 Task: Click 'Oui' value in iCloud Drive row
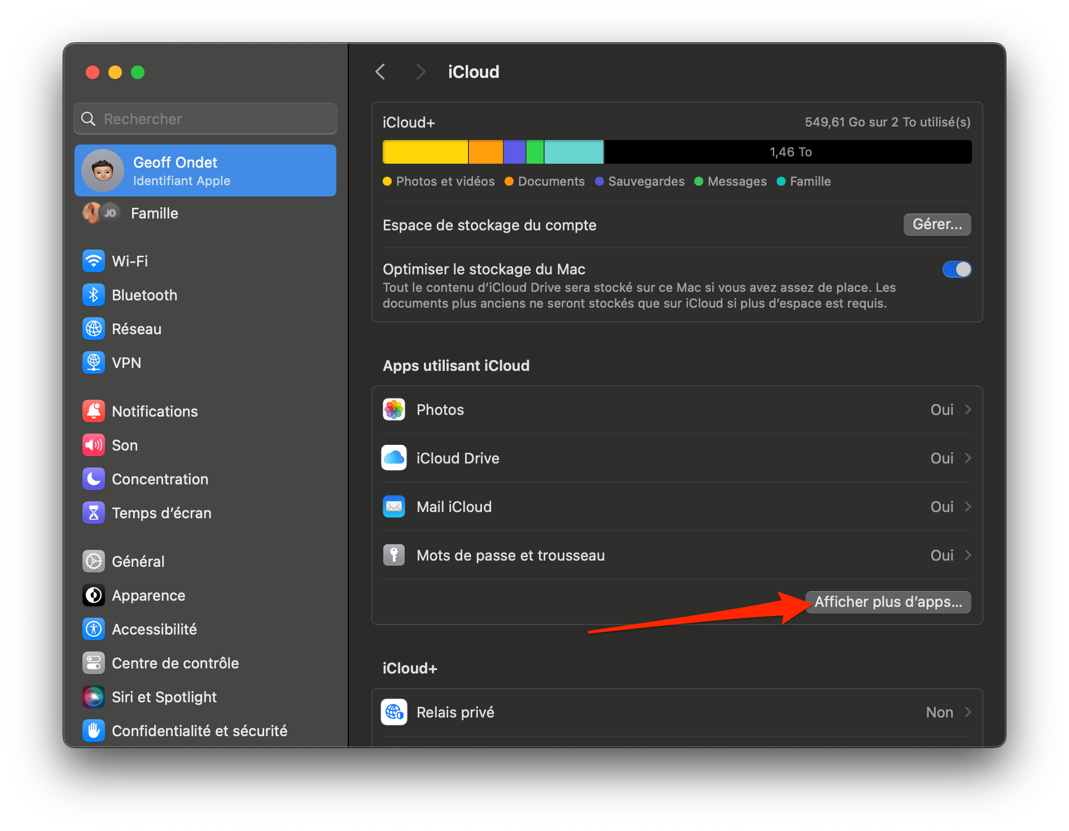pyautogui.click(x=941, y=458)
